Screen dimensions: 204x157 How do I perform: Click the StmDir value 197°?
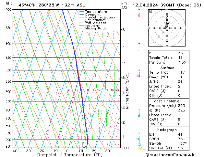(182, 143)
